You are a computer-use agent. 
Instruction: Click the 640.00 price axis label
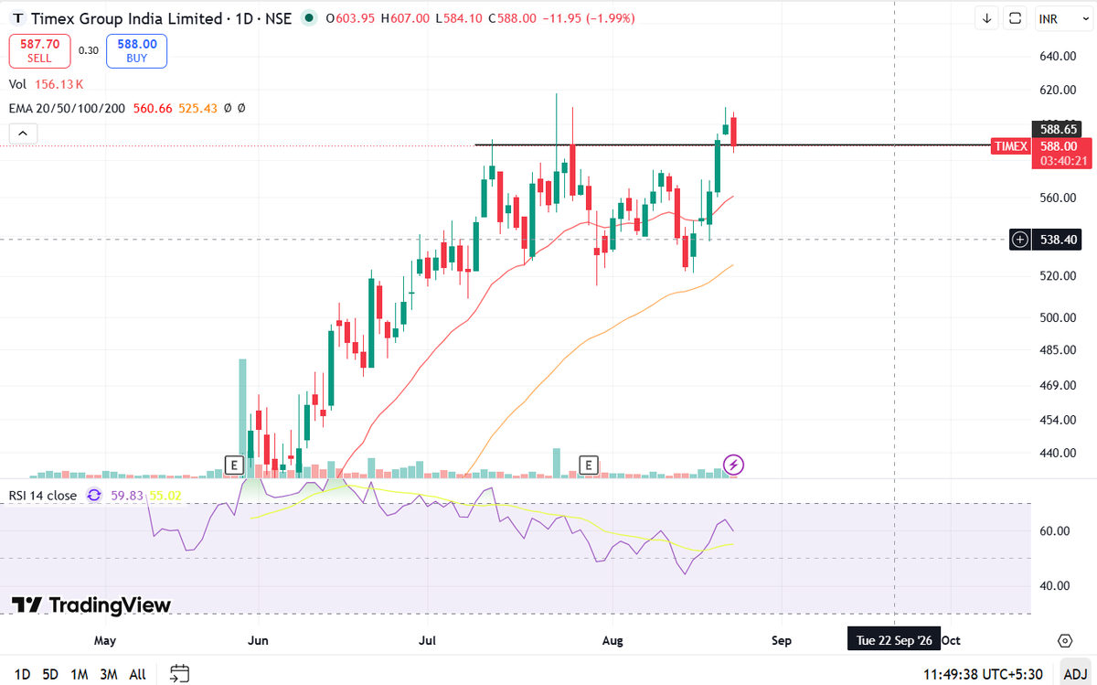coord(1056,57)
